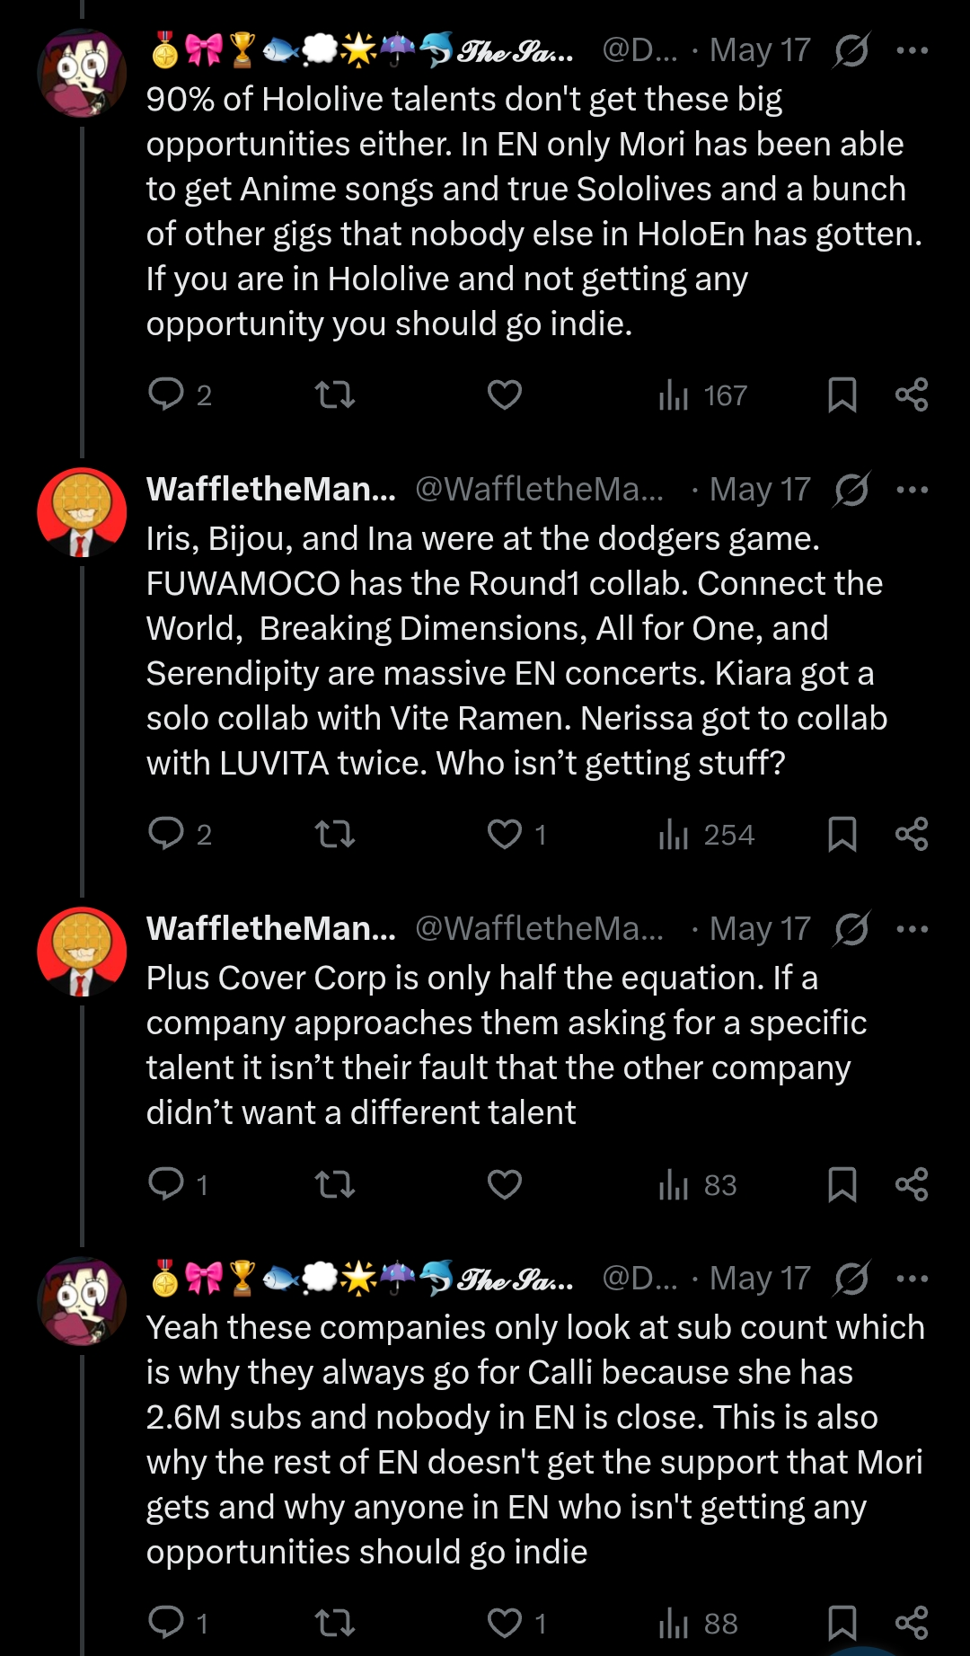Reply to the 'Yeah these companies' tweet
The width and height of the screenshot is (970, 1656).
coord(178,1623)
